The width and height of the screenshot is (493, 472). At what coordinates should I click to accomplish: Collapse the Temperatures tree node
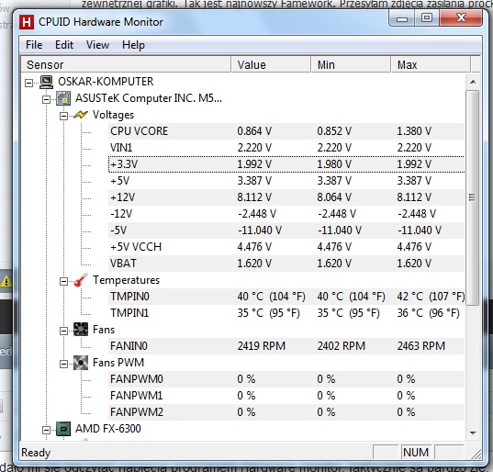point(63,281)
